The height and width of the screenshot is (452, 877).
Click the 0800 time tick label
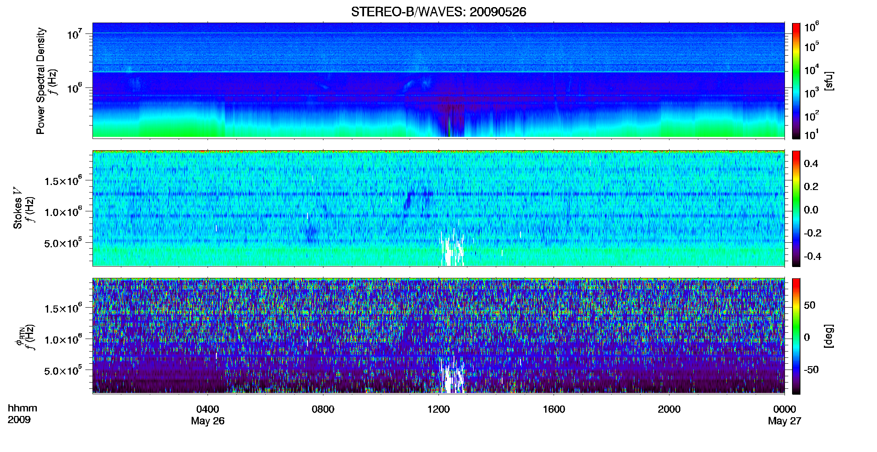click(323, 409)
